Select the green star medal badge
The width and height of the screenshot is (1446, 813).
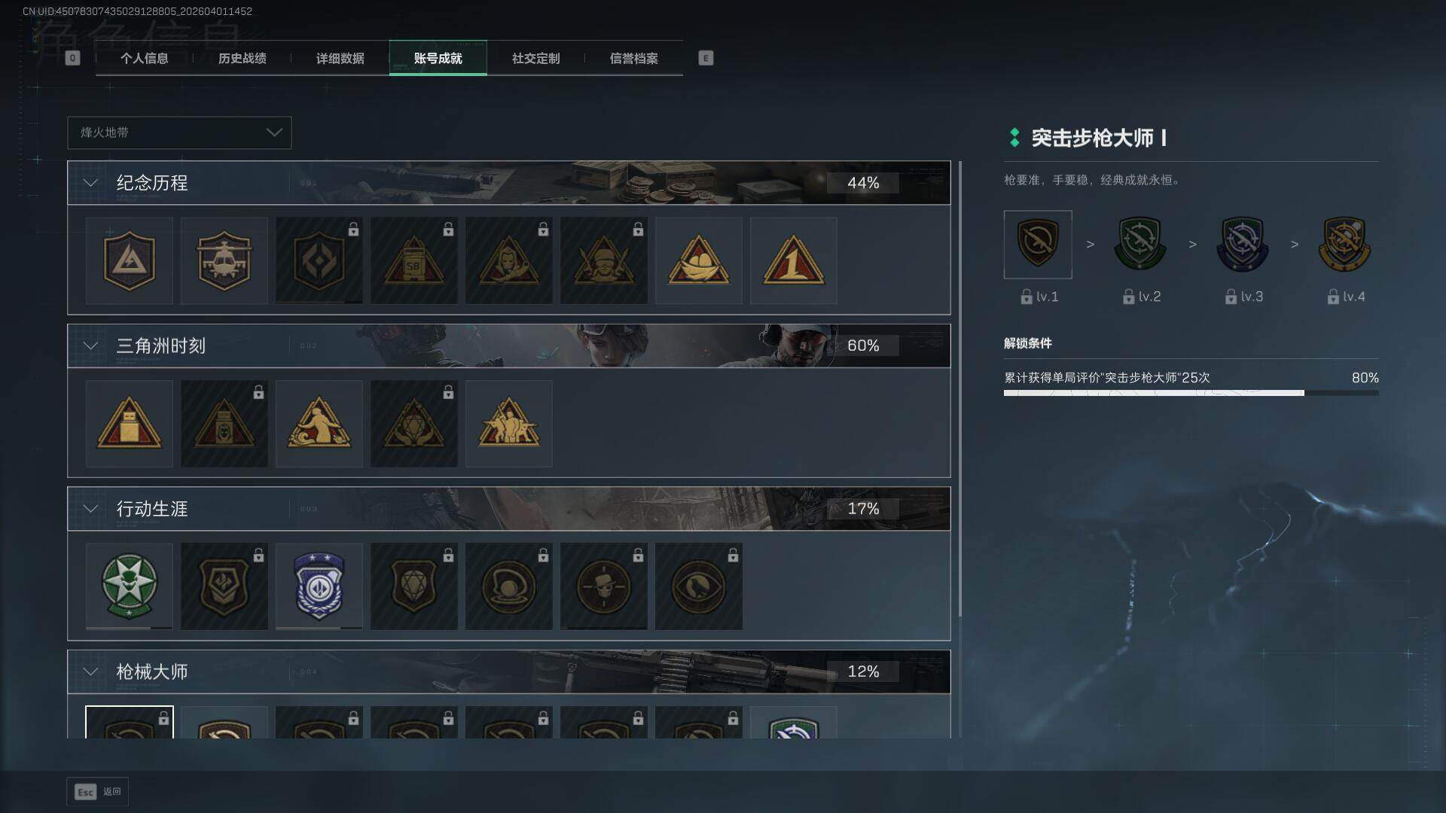(129, 586)
